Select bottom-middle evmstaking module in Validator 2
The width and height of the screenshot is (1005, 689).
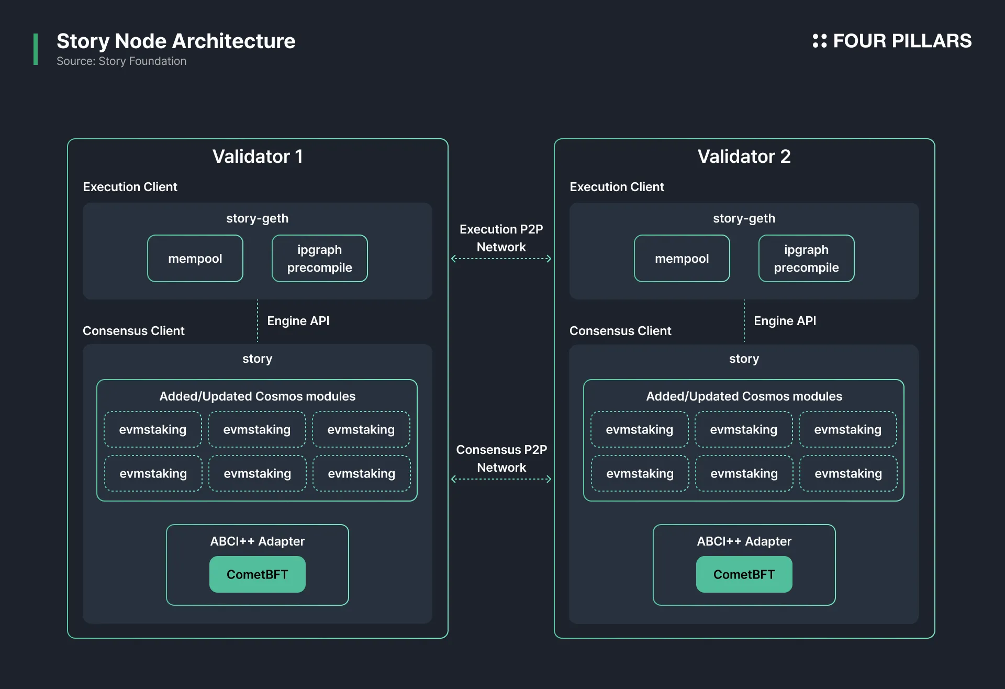click(x=744, y=473)
